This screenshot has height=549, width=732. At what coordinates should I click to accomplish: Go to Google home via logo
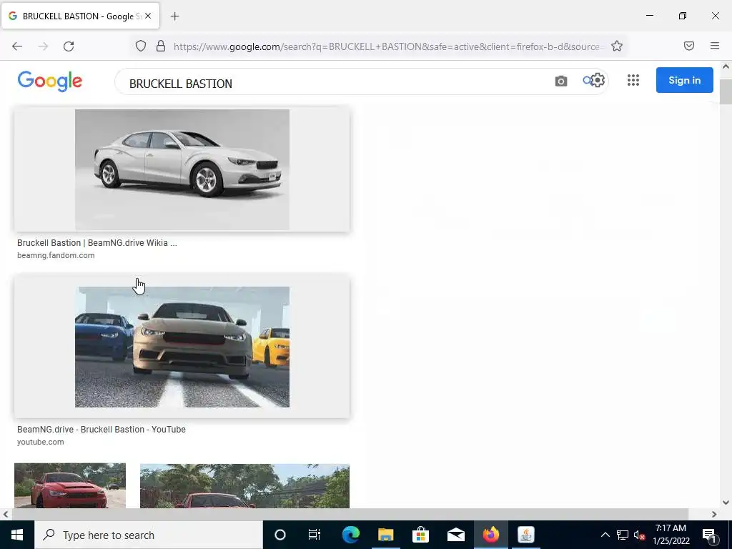pos(50,81)
